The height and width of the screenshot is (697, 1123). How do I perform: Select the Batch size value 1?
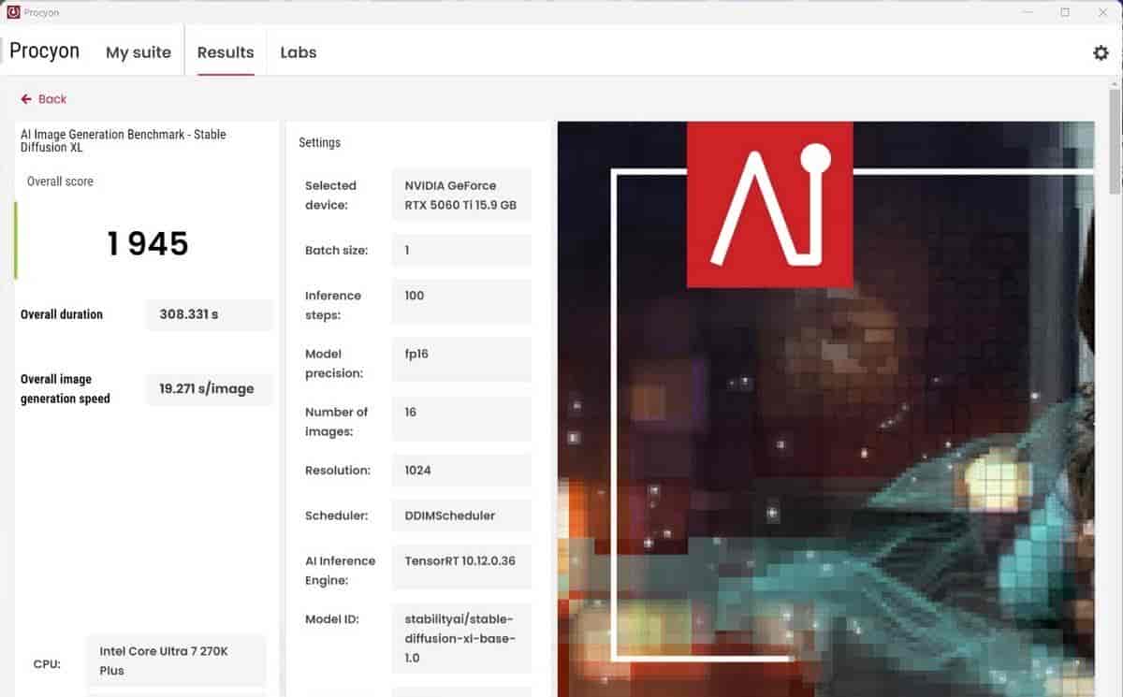[461, 251]
